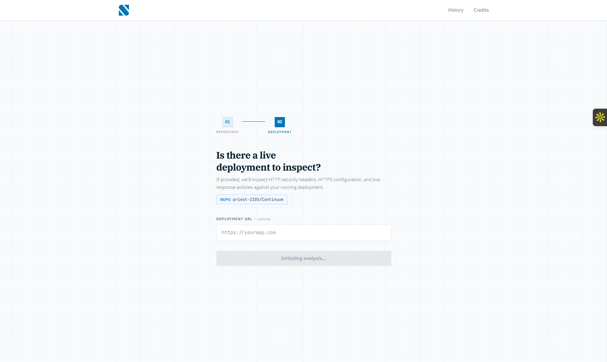
Task: Focus the deployment URL input field
Action: coord(303,233)
